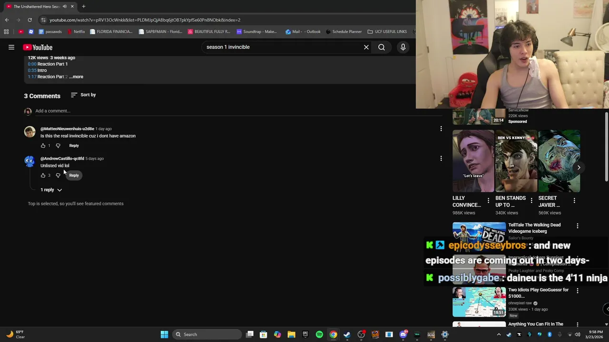Reply to Matteo's comment

(x=74, y=145)
